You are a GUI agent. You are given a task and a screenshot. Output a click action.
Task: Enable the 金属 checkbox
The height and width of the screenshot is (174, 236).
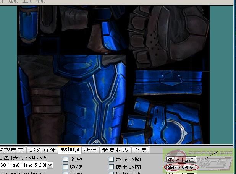[x=66, y=159]
